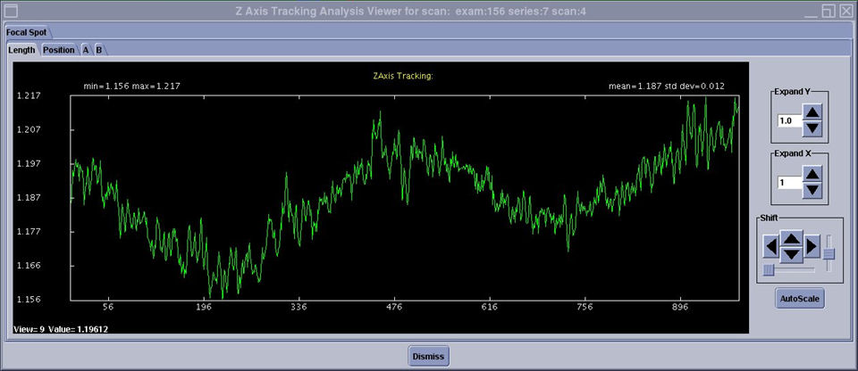Shift the graph up with up arrow

[x=791, y=238]
